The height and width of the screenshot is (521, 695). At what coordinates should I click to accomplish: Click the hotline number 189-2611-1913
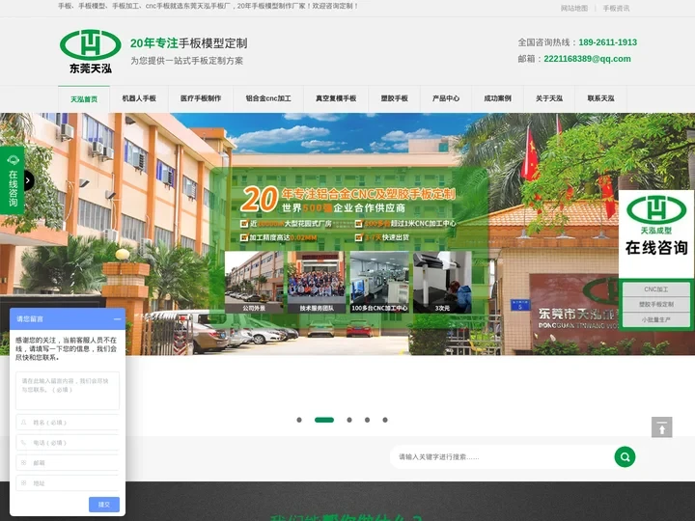[608, 42]
